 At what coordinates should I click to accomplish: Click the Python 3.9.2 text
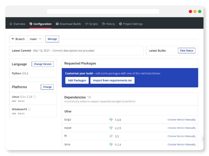pos(20,73)
